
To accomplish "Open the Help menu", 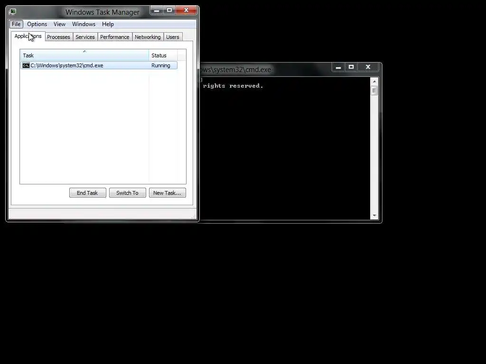I will pyautogui.click(x=108, y=24).
